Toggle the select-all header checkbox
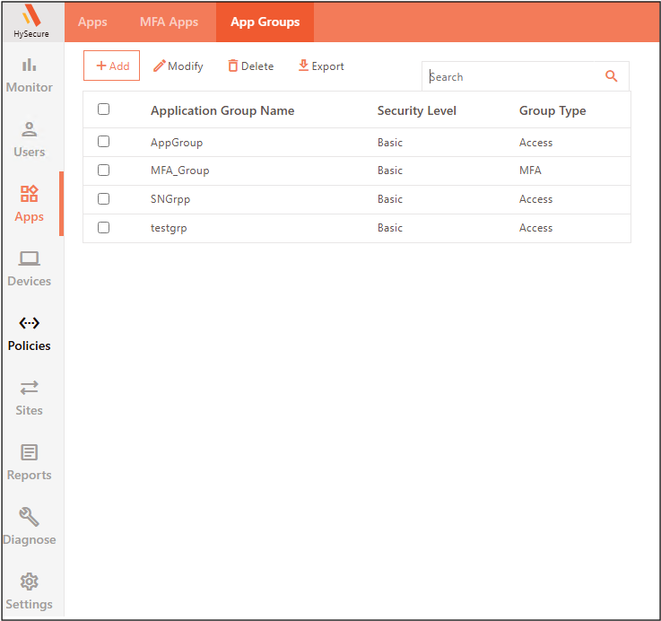Viewport: 661px width, 621px height. tap(103, 109)
